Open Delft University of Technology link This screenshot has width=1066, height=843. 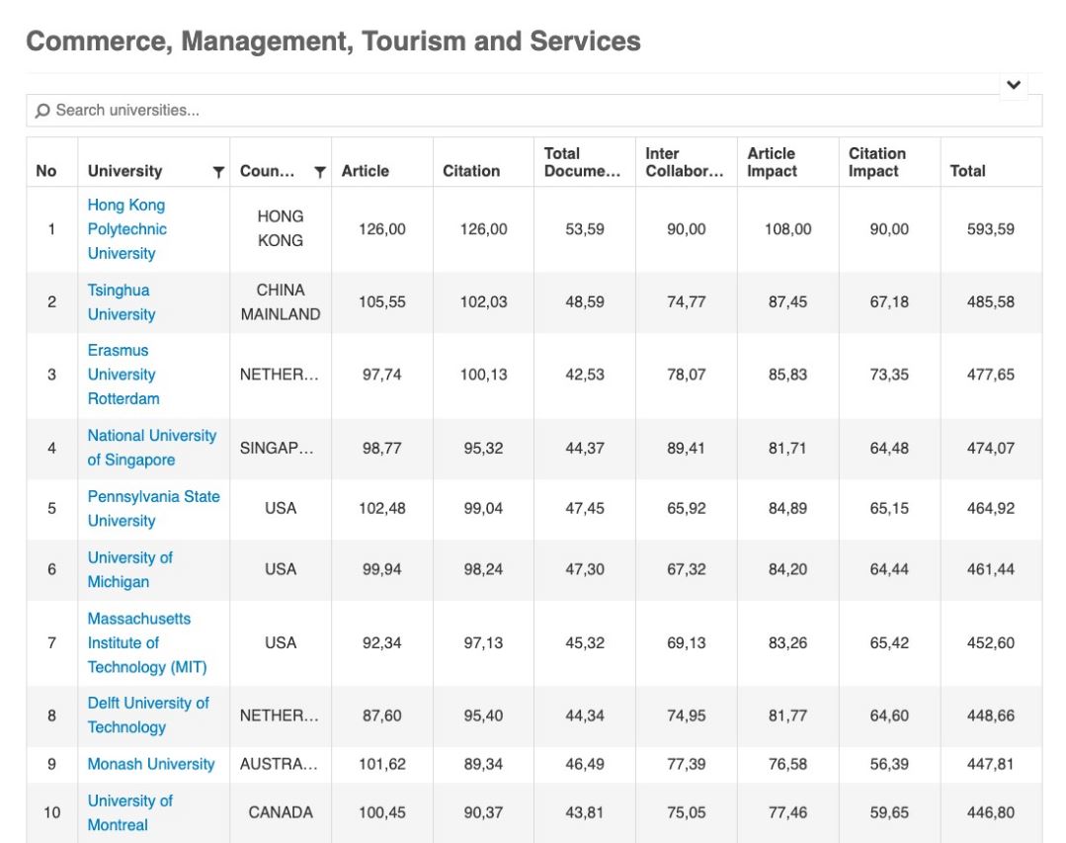click(x=148, y=716)
